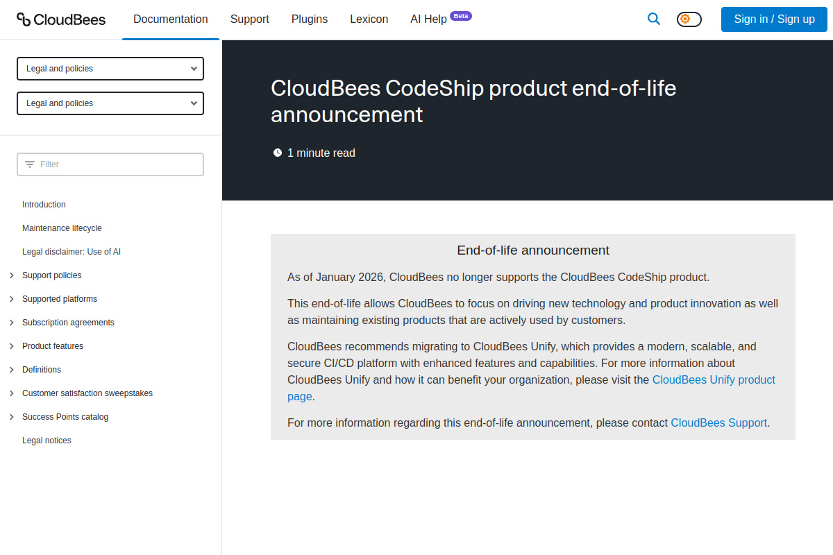
Task: Click the Subscription agreements label
Action: [68, 323]
